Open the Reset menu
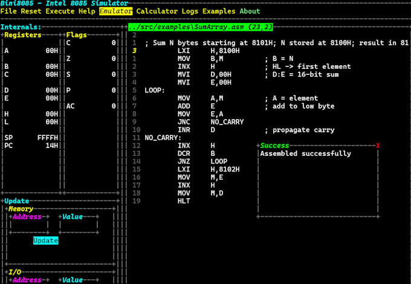The width and height of the screenshot is (411, 284). click(x=31, y=11)
